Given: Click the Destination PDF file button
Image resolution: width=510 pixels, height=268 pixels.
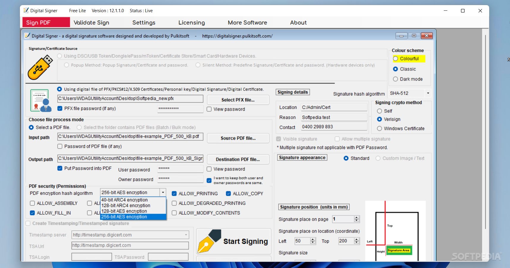Looking at the screenshot, I should 238,159.
